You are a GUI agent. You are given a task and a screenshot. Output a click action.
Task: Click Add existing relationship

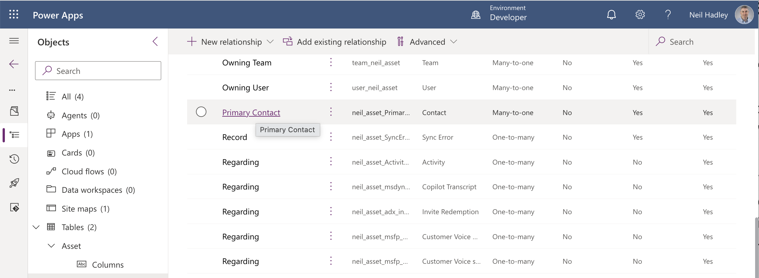coord(334,42)
